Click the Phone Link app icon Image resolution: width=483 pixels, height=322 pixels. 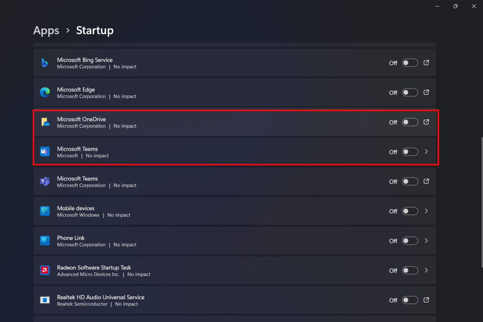coord(45,241)
